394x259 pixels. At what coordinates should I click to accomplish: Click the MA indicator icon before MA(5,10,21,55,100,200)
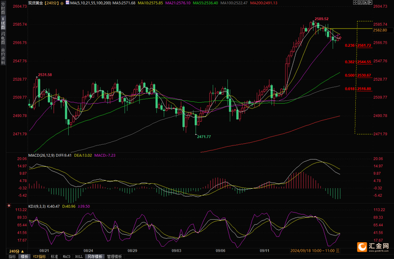68,3
